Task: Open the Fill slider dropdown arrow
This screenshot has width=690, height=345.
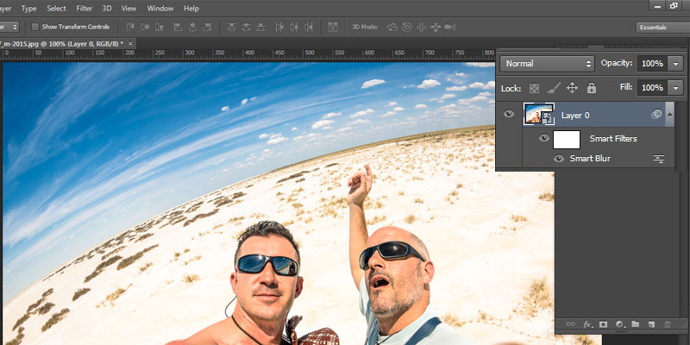Action: click(675, 88)
